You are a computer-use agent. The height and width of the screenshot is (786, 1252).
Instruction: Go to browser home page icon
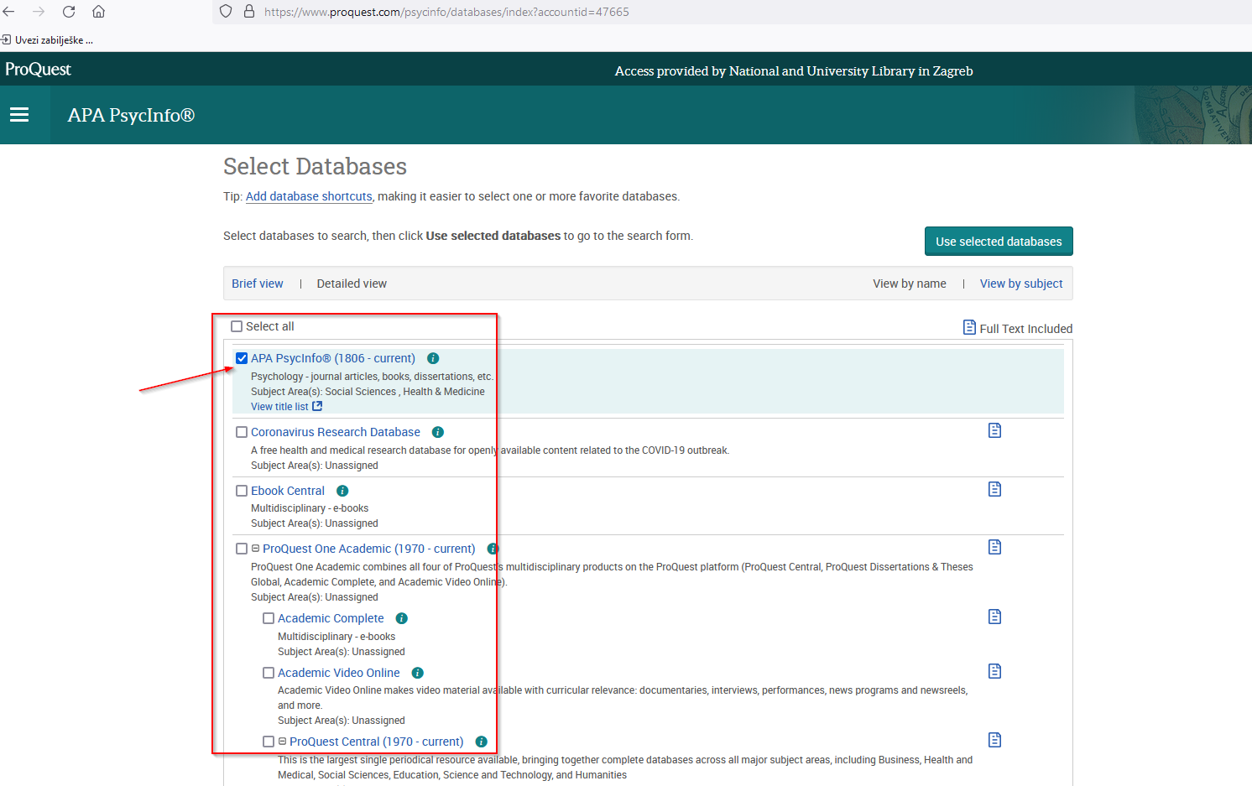pyautogui.click(x=98, y=12)
